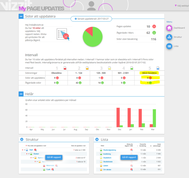Viewport: 189px width, 178px height.
Task: Open the Lärare page link
Action: tap(105, 165)
